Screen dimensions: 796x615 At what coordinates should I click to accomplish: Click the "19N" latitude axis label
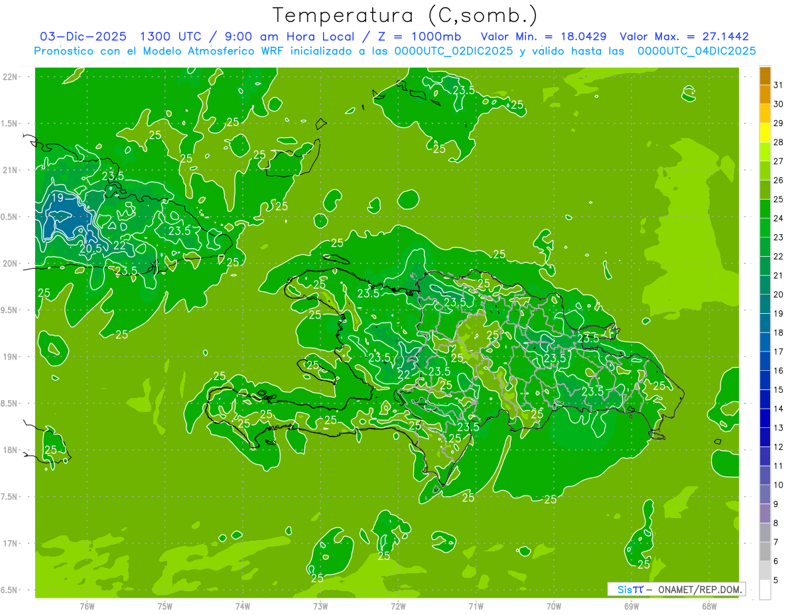(x=10, y=356)
